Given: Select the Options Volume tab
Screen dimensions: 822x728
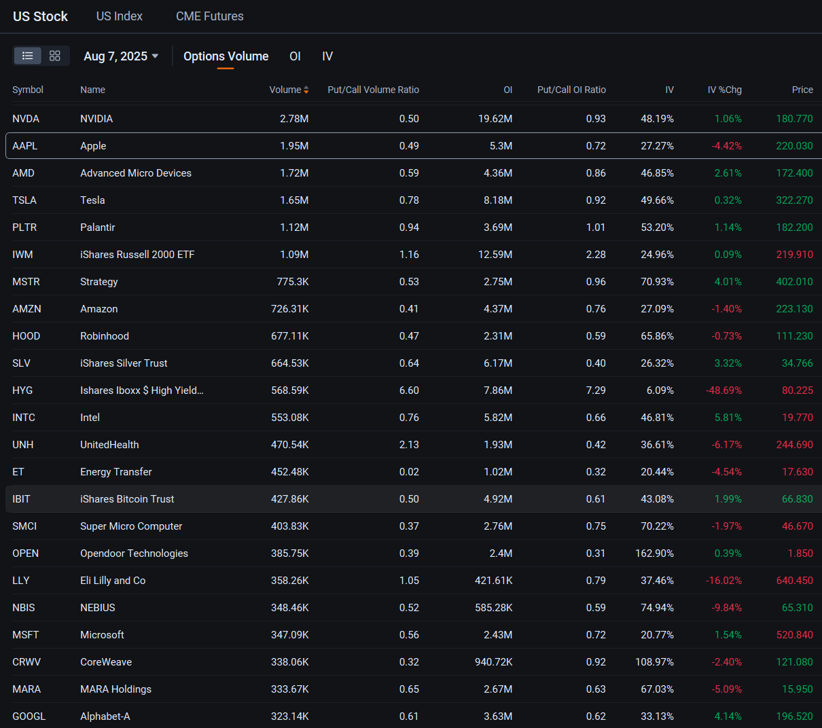Looking at the screenshot, I should 226,56.
